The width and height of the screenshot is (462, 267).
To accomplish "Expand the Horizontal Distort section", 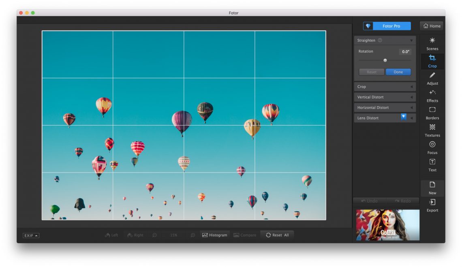I will [385, 108].
